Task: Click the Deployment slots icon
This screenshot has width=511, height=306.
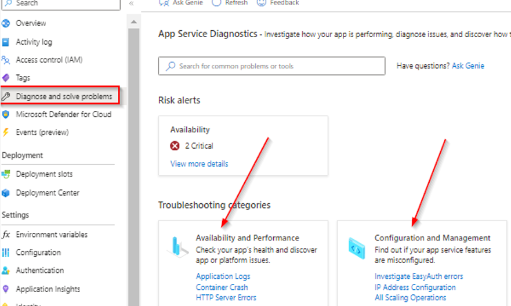Action: (x=6, y=174)
